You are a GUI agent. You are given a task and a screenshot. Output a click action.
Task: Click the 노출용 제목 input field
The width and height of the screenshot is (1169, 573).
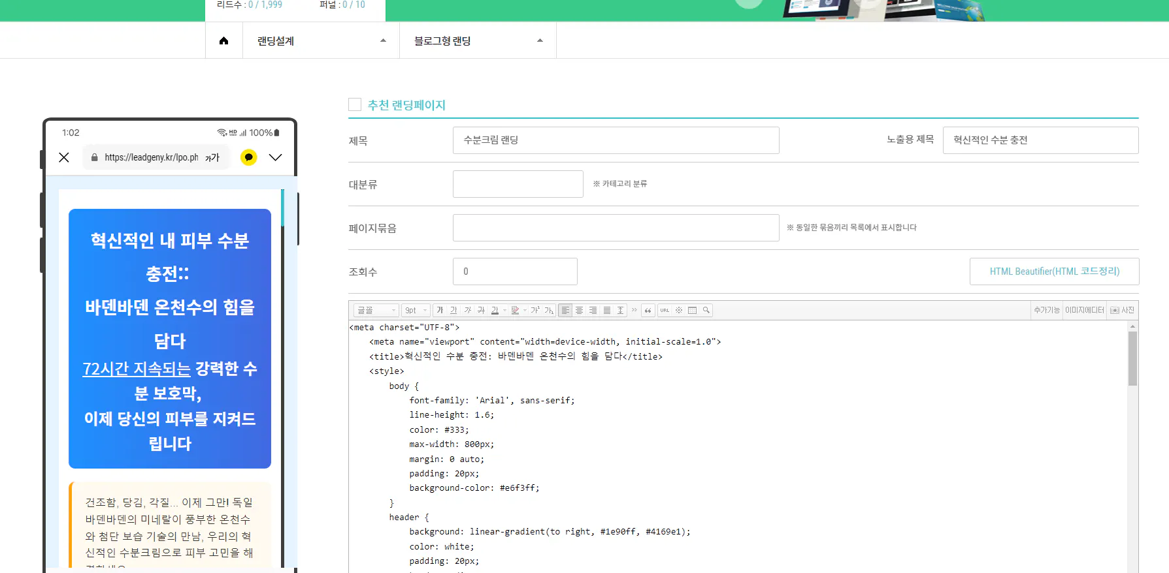[1040, 140]
